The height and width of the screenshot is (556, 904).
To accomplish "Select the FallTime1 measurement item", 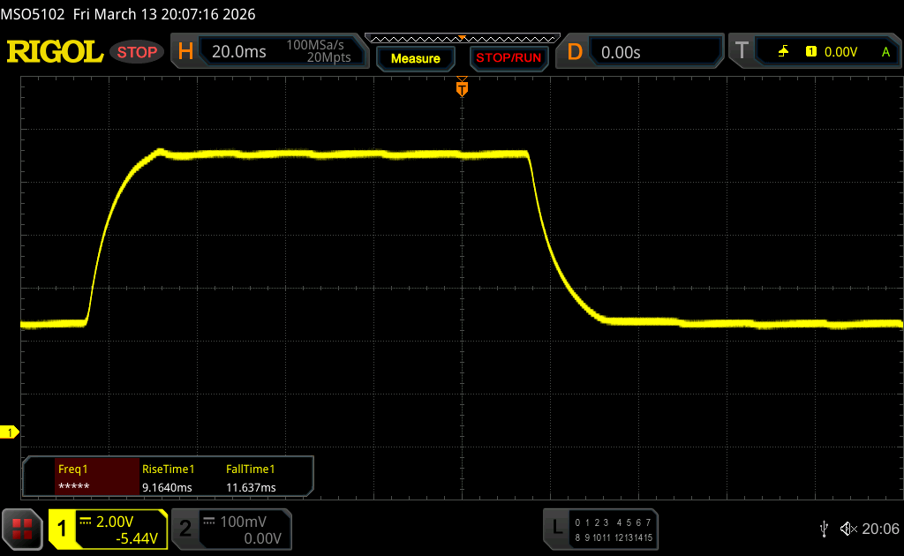I will tap(252, 477).
